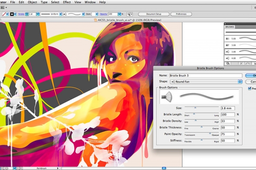Click the stroke weight 1 pt field
This screenshot has width=256, height=170.
(x=32, y=14)
